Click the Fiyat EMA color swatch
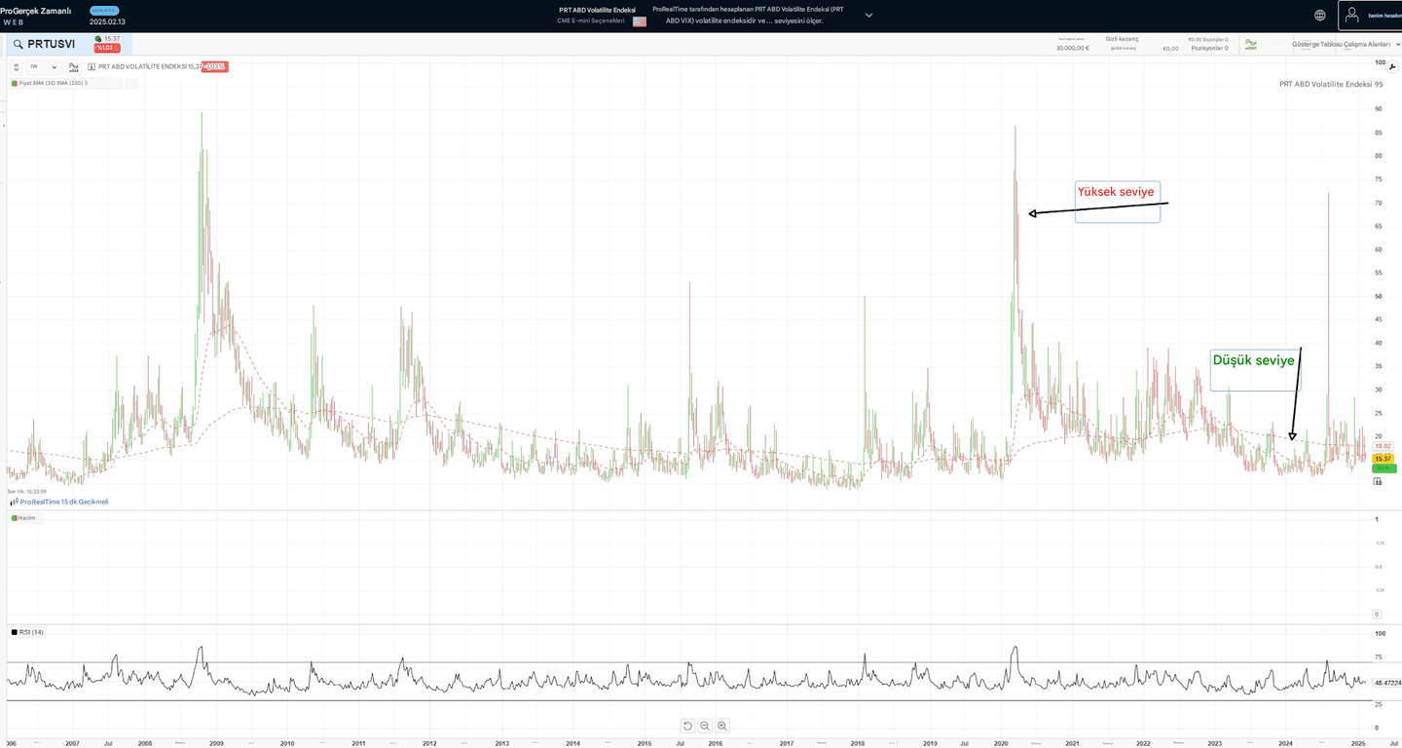The width and height of the screenshot is (1402, 748). tap(14, 83)
